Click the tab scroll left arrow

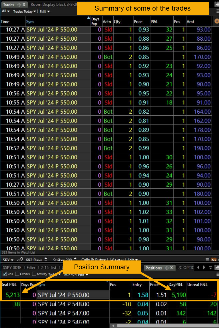click(198, 267)
